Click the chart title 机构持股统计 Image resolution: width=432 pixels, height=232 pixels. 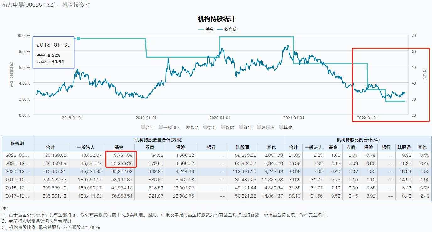216,19
